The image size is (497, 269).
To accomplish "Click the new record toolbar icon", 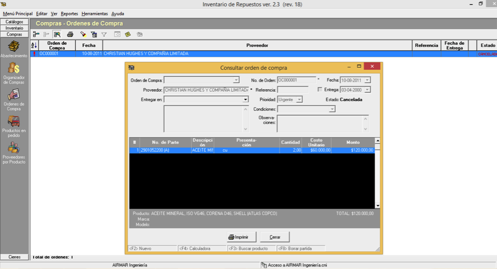I will [x=36, y=34].
